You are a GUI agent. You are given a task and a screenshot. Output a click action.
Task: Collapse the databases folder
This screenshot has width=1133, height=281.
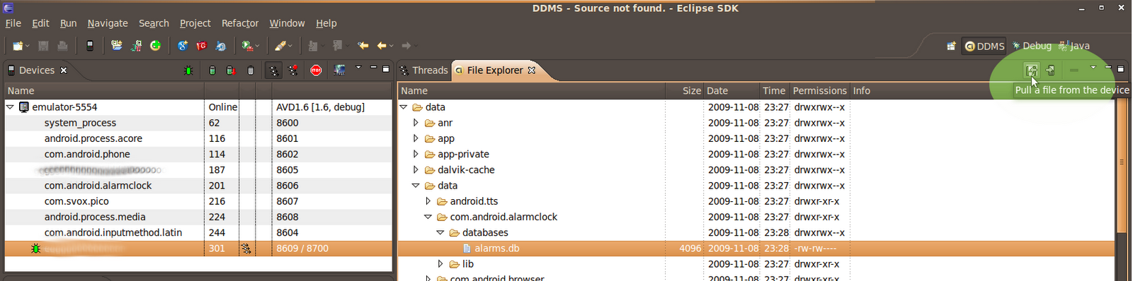point(440,232)
